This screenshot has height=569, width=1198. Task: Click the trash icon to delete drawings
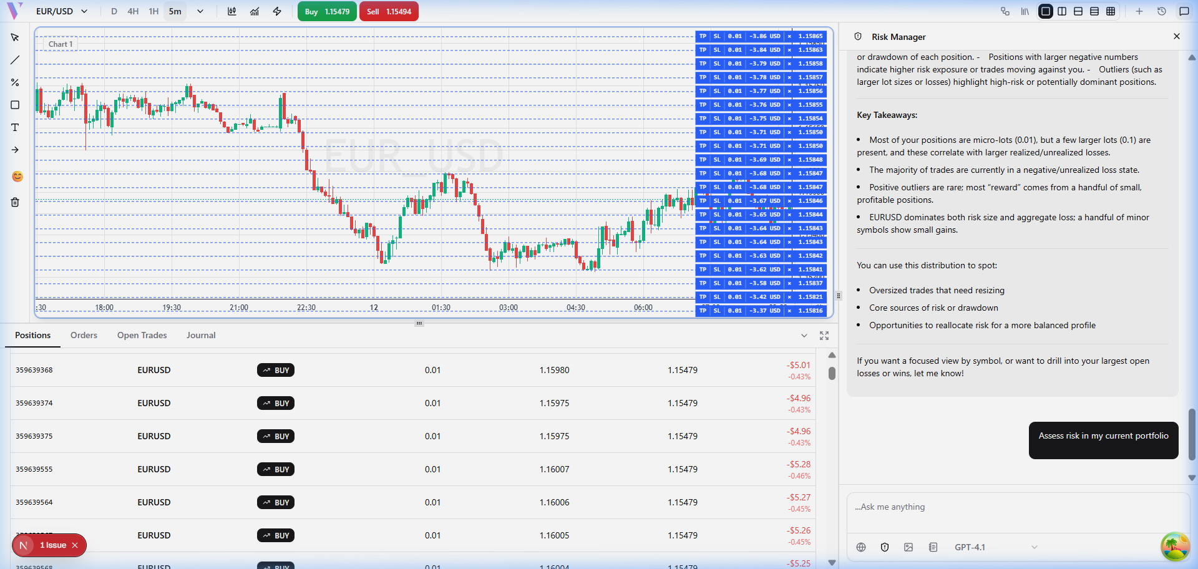point(15,202)
